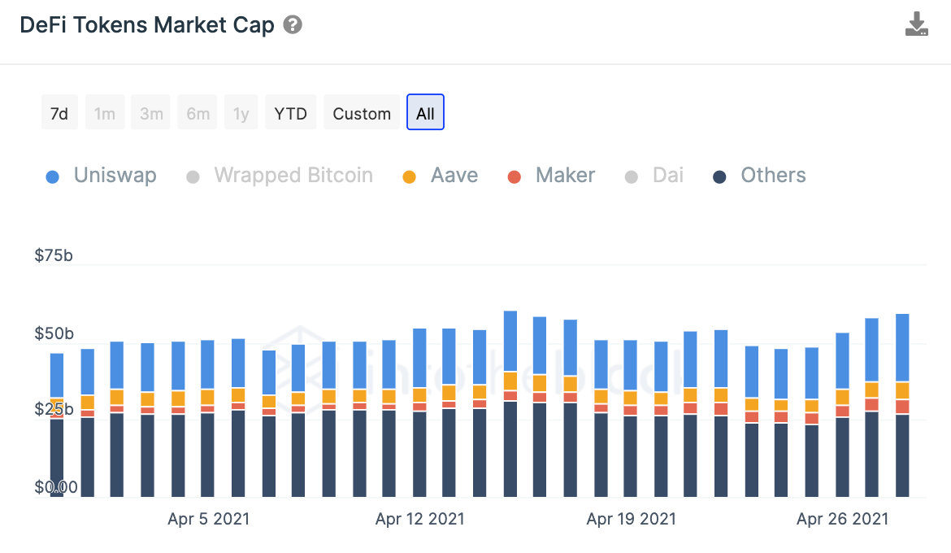
Task: Select the 3m time range
Action: (x=151, y=112)
